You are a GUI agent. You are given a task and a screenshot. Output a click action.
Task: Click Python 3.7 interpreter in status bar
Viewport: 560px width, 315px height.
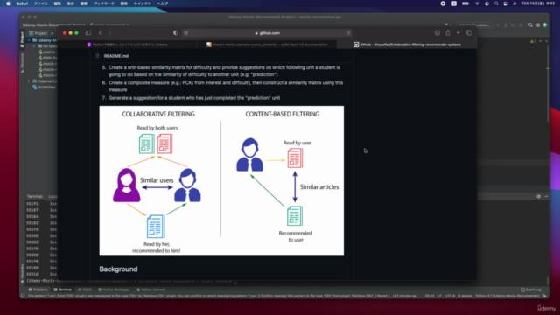[x=507, y=296]
